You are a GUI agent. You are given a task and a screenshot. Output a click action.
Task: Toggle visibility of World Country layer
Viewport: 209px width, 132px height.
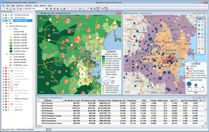[x=6, y=18]
